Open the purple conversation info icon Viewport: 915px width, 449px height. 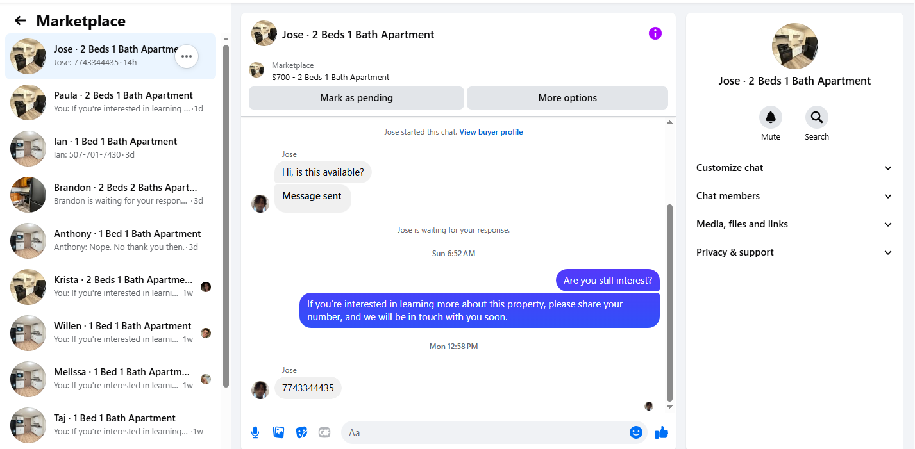click(x=655, y=33)
